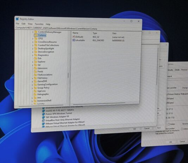Click the Data column header
188x163 pixels.
[x=114, y=33]
